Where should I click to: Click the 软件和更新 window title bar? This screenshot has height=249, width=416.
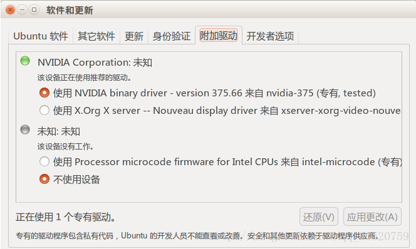(x=208, y=10)
